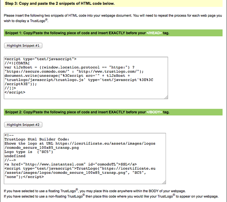Click the resize handle of Snippet 1 textarea
227x202 pixels.
pyautogui.click(x=166, y=97)
